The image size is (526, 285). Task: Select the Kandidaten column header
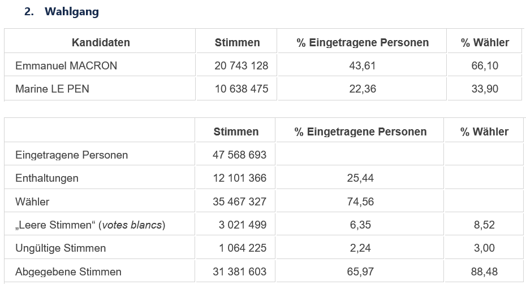click(x=101, y=42)
